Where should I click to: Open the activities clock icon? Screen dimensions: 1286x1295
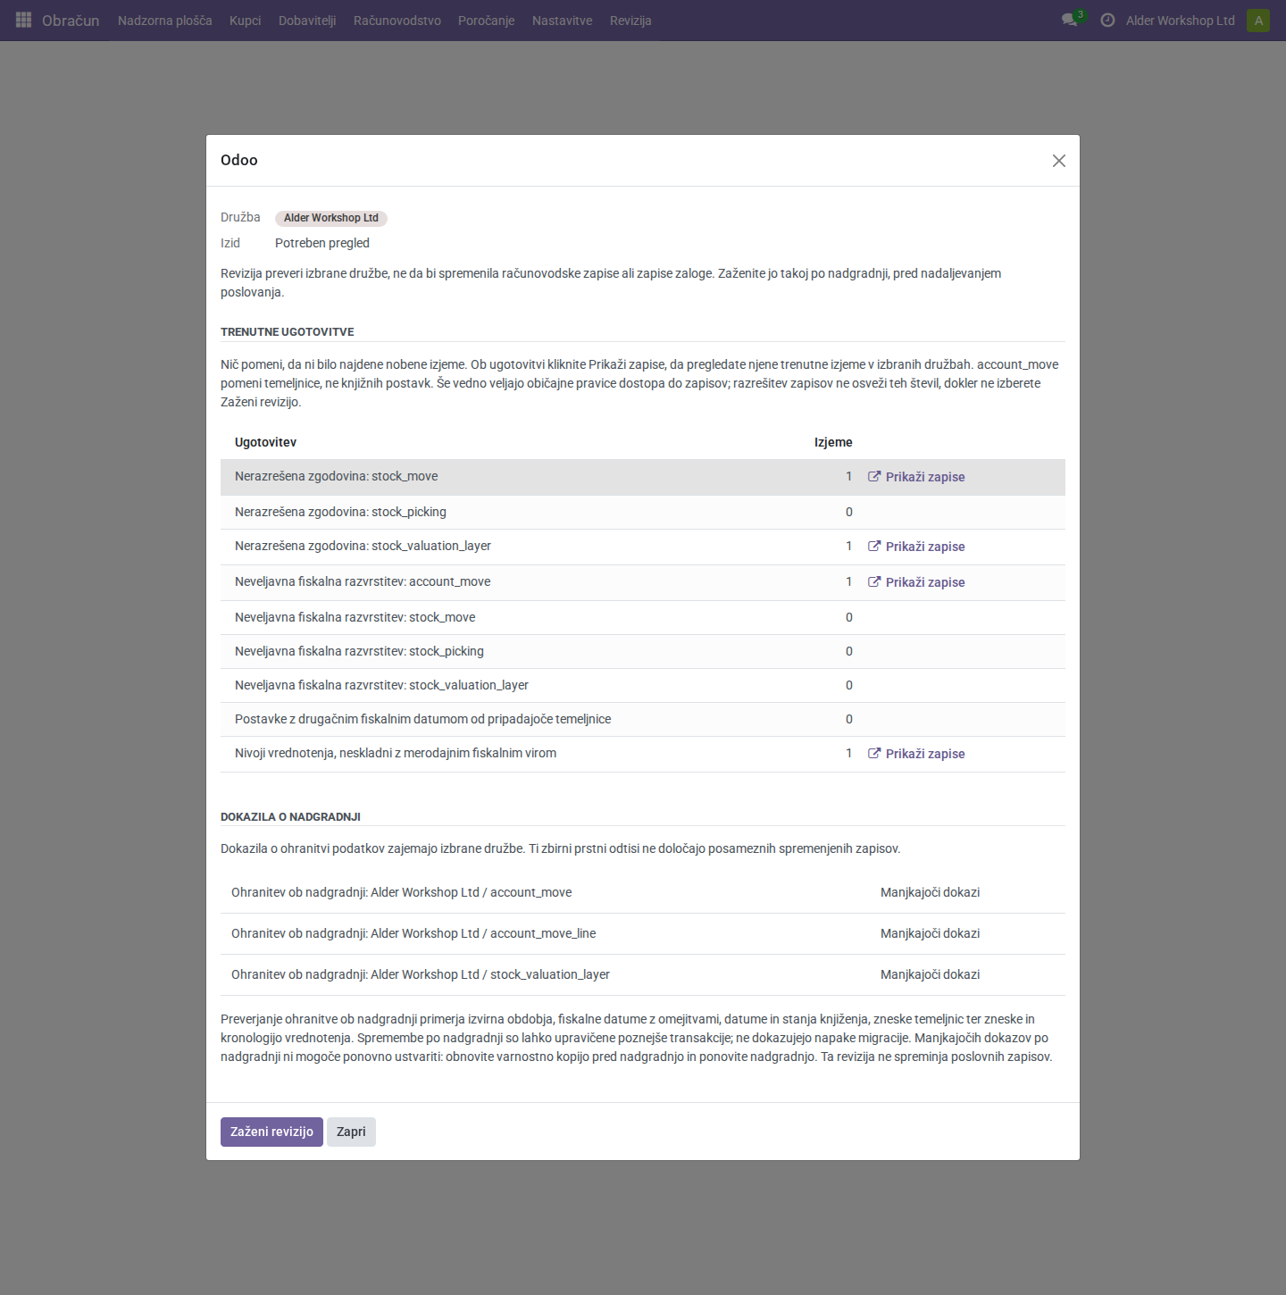[1107, 20]
